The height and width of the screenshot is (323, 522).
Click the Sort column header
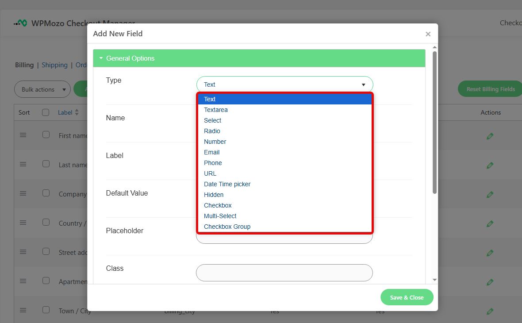click(x=24, y=112)
